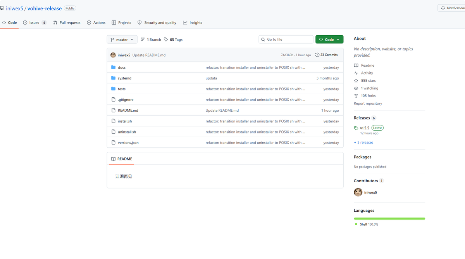Click the eye icon beside 1 watching
Image resolution: width=465 pixels, height=259 pixels.
[x=356, y=88]
